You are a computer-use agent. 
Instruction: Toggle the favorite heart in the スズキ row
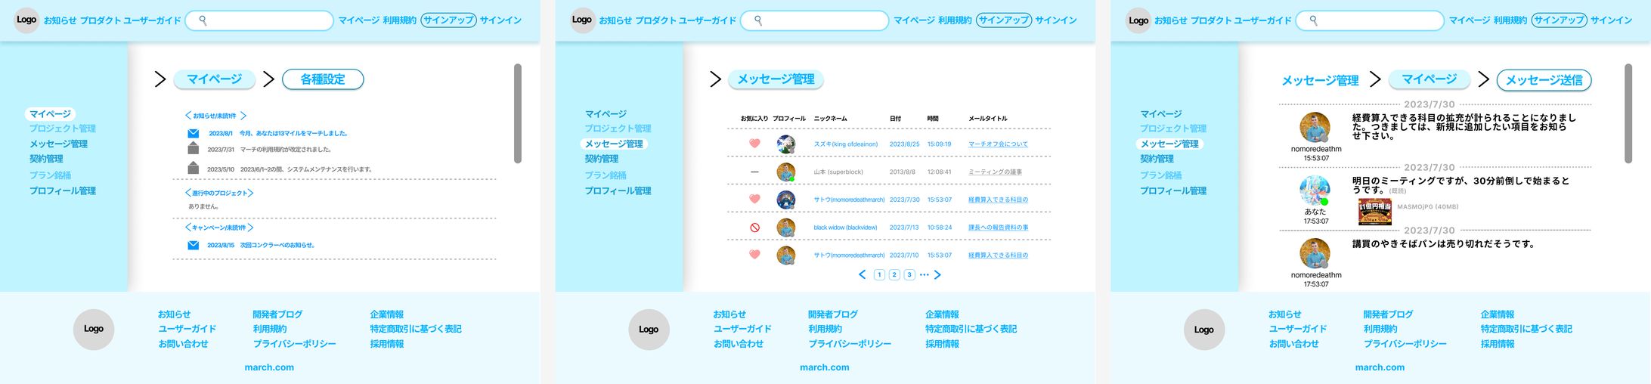click(754, 144)
